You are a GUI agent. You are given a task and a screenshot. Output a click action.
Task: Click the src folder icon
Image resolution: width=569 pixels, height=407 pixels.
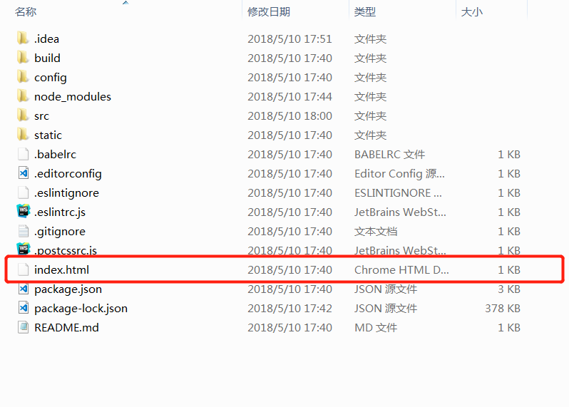click(x=23, y=115)
